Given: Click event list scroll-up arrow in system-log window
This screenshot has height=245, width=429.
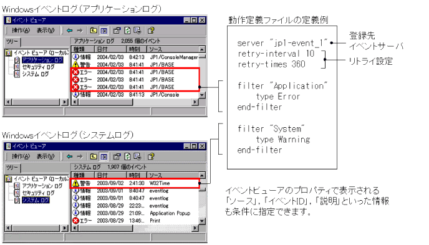Looking at the screenshot, I should click(x=202, y=175).
